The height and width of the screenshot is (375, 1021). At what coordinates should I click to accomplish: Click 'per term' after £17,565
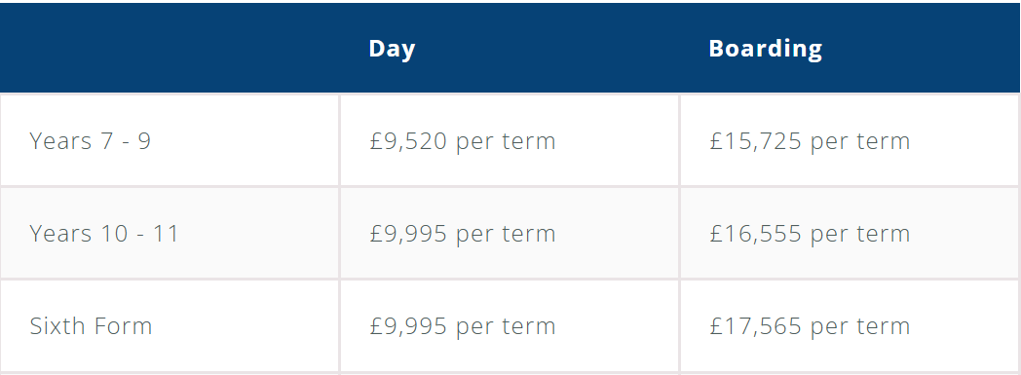[860, 327]
